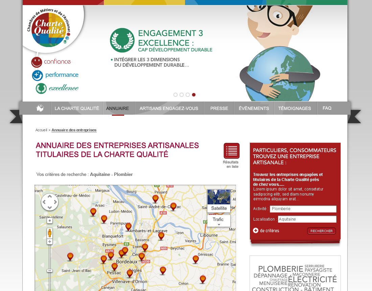Click the map marker near Génissac
The width and height of the screenshot is (372, 291).
[195, 259]
